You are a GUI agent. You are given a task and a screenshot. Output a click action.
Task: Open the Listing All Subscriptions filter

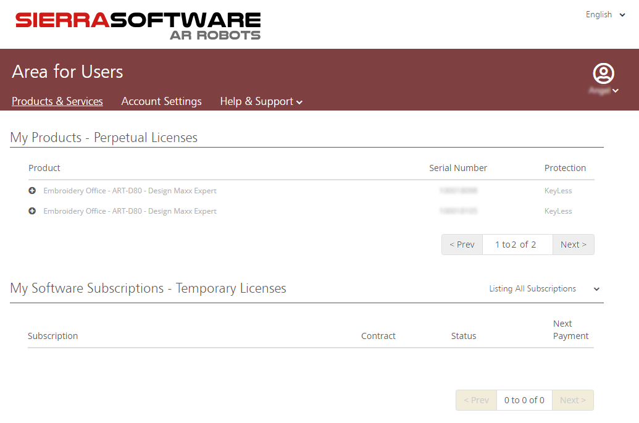click(544, 289)
